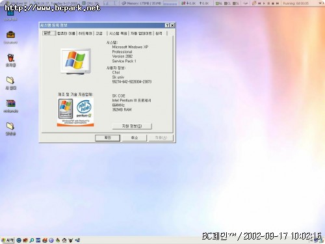Click the 확인 button
The width and height of the screenshot is (325, 244).
click(x=108, y=138)
